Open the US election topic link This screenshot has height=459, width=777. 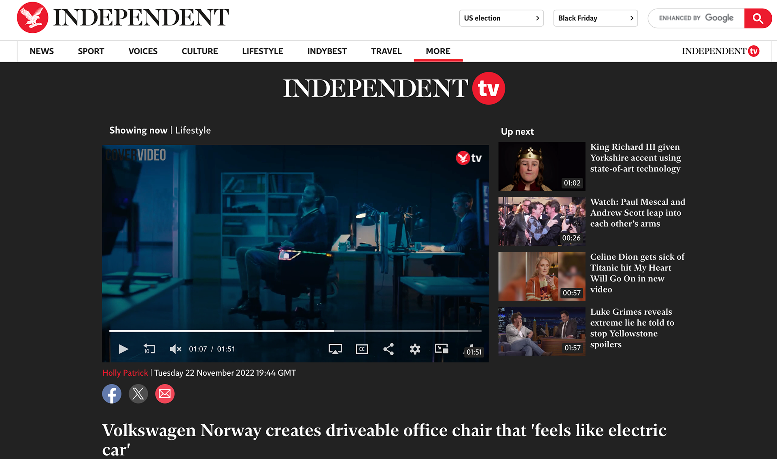pyautogui.click(x=501, y=18)
